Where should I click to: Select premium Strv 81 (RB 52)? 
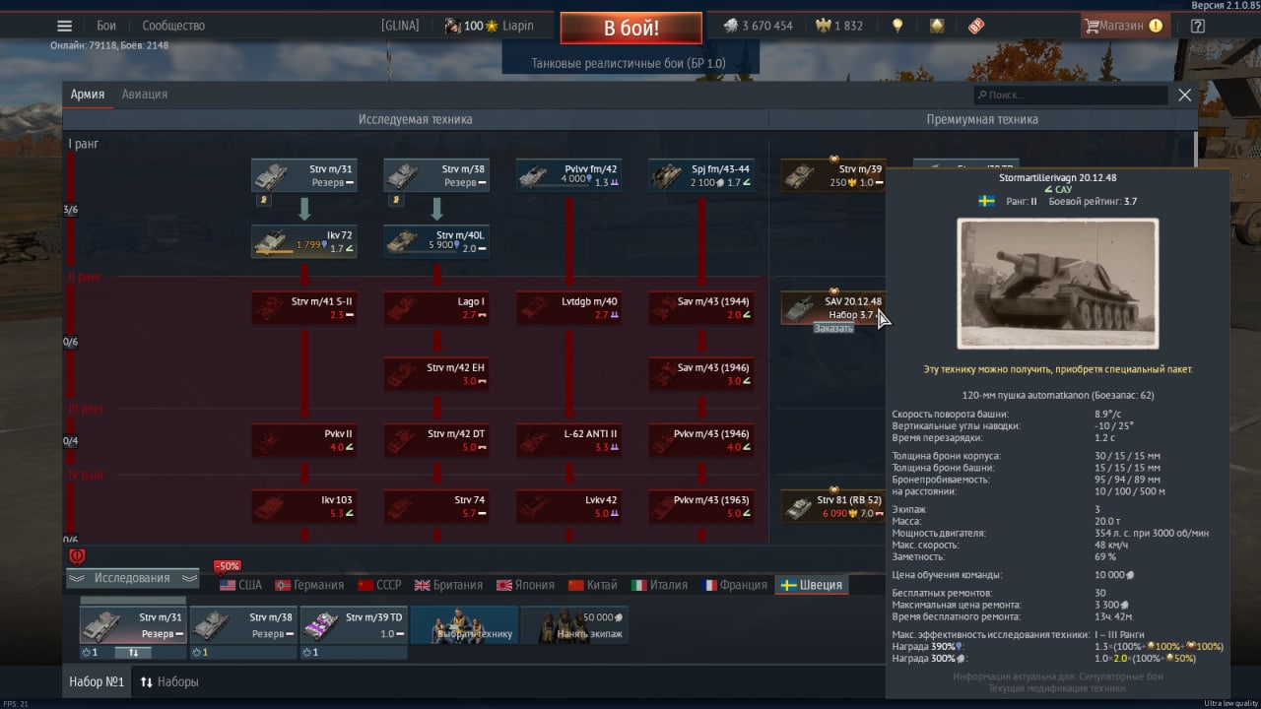click(833, 506)
